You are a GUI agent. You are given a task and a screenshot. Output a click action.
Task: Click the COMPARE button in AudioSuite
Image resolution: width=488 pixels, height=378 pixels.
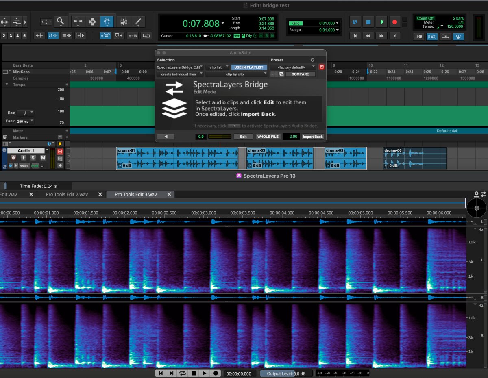point(300,74)
